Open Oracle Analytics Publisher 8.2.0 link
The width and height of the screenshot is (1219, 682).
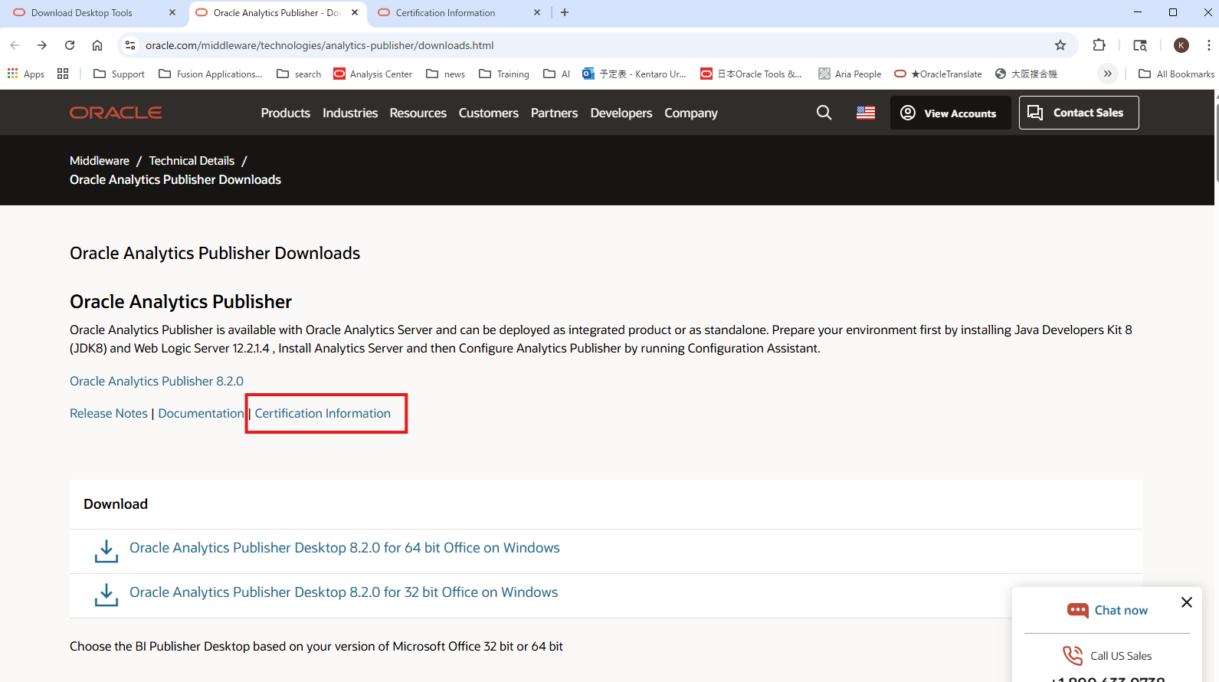coord(156,381)
